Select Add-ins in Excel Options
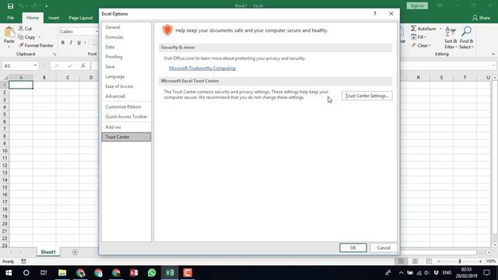 click(x=126, y=127)
